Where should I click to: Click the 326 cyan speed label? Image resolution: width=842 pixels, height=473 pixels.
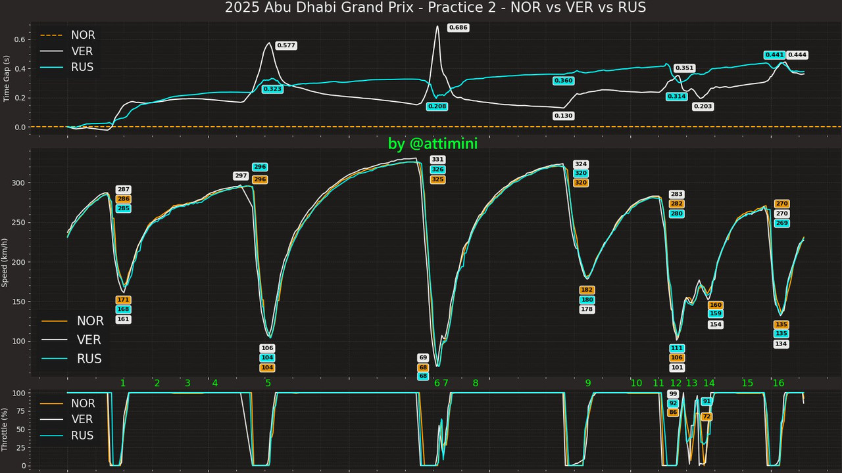(438, 169)
